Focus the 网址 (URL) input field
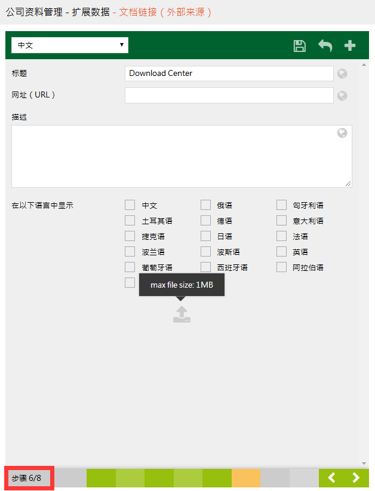The image size is (375, 491). pos(229,96)
